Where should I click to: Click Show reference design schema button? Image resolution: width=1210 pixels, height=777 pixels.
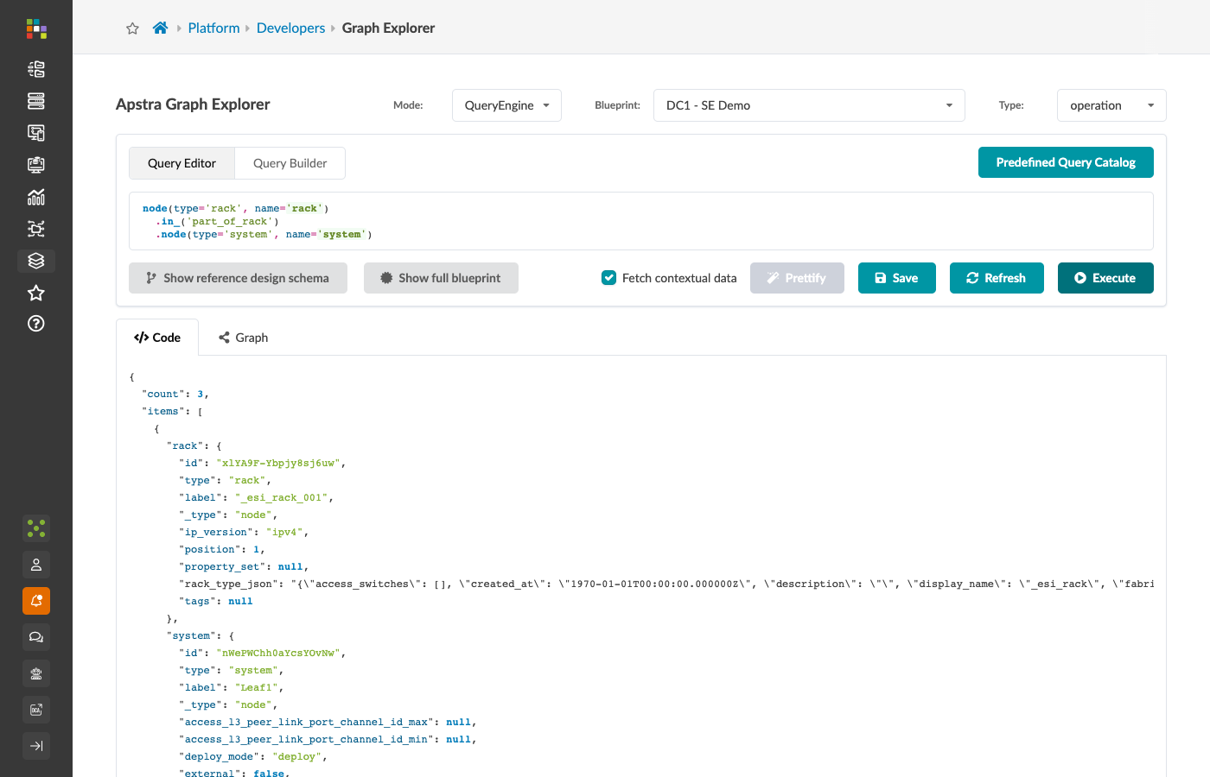coord(238,278)
